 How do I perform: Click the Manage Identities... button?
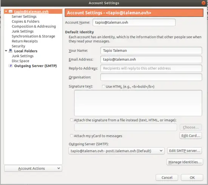(x=185, y=162)
